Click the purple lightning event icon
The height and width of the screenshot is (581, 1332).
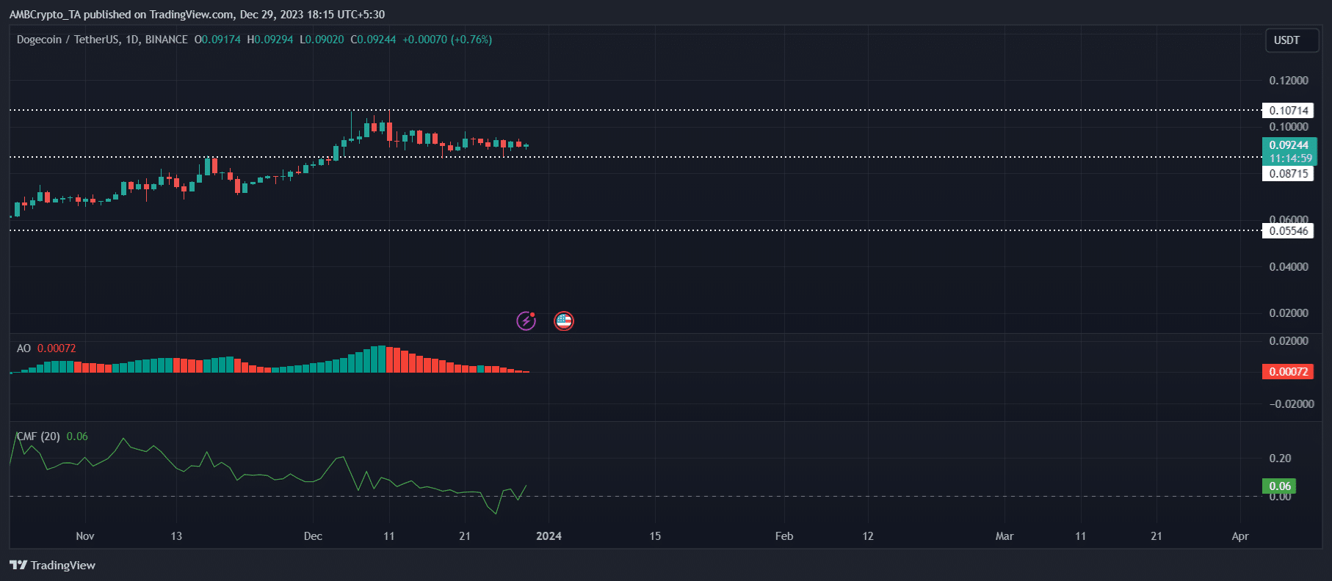(526, 321)
